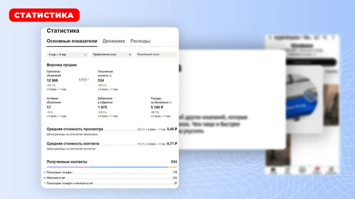
Task: Click the Воронка продаж heading
Action: tap(62, 65)
